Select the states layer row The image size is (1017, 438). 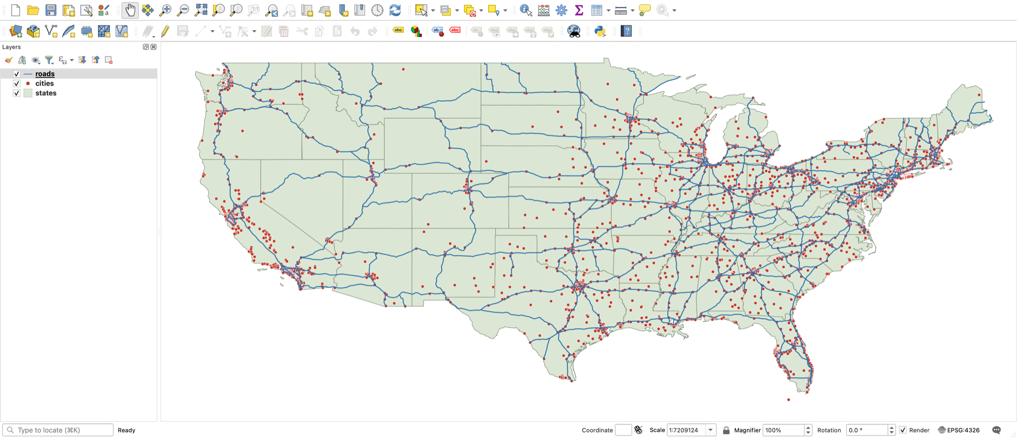pyautogui.click(x=79, y=93)
